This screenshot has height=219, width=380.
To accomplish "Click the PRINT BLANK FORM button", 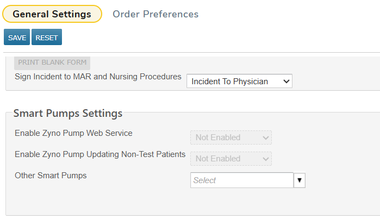I will [53, 62].
